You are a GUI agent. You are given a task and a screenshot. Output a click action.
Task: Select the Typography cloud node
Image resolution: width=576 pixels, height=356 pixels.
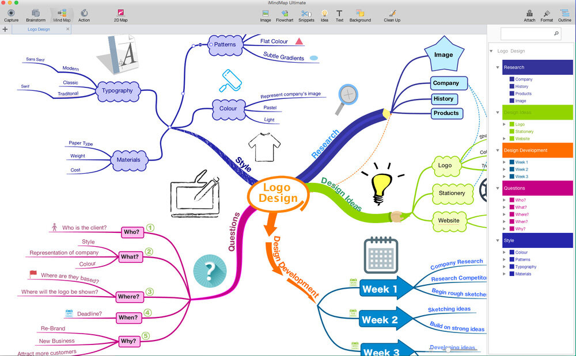pos(118,91)
